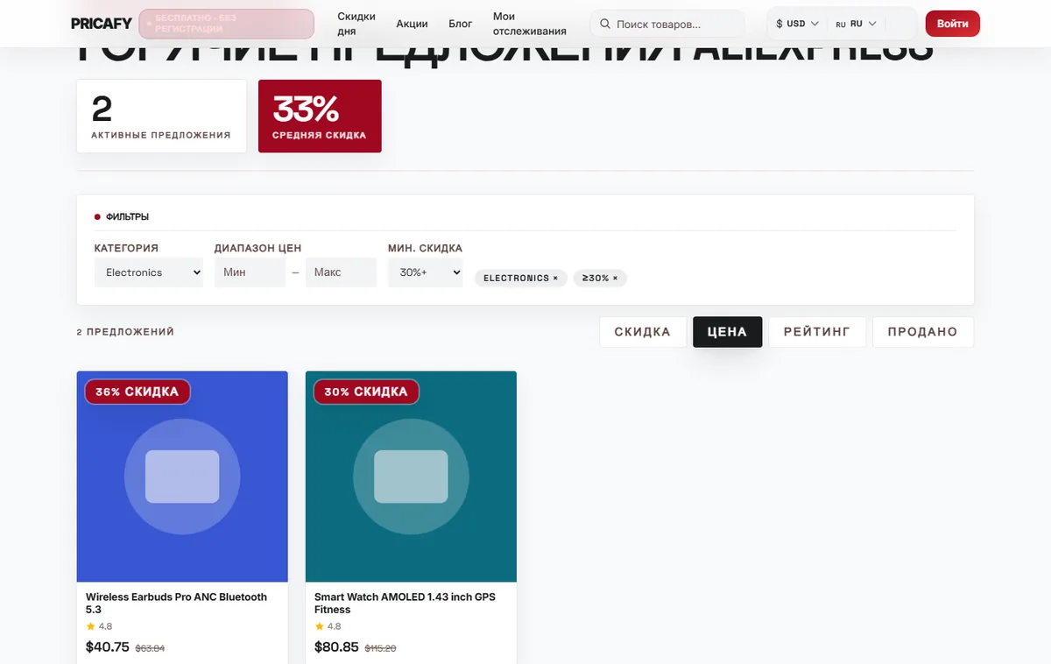1051x664 pixels.
Task: Sort offers by Продано
Action: pyautogui.click(x=922, y=332)
